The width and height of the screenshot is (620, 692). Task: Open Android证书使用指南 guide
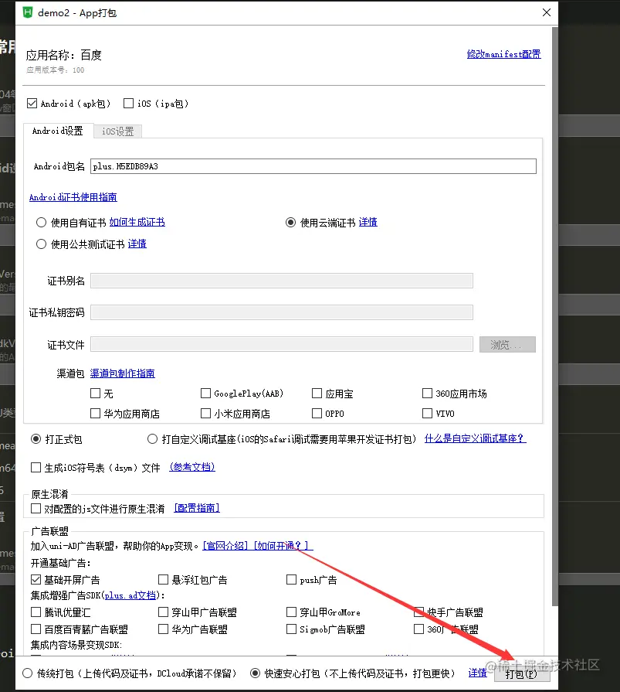[73, 196]
